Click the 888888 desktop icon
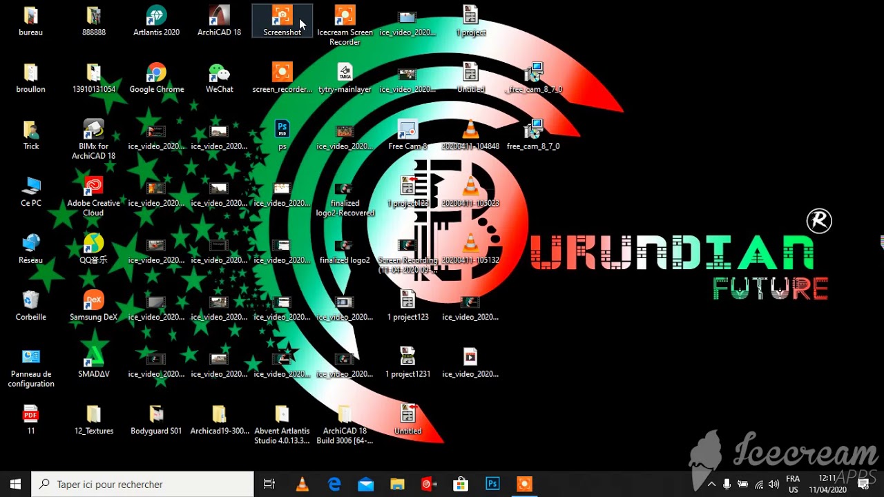This screenshot has width=884, height=497. [x=94, y=21]
